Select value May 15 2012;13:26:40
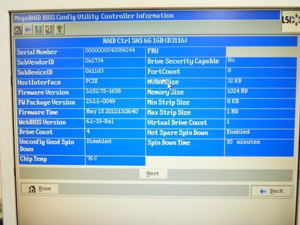 coord(112,112)
